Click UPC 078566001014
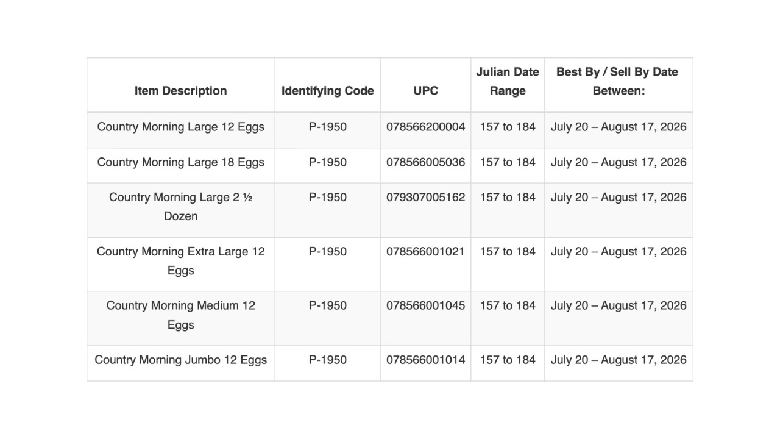 click(x=426, y=360)
